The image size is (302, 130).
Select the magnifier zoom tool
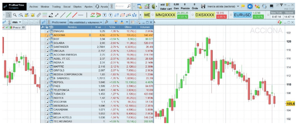pyautogui.click(x=15, y=15)
